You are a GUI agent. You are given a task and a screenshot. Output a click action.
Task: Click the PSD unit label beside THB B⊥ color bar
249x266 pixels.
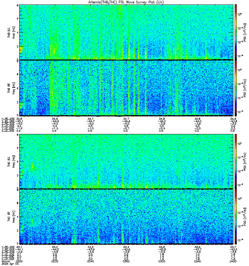click(245, 32)
